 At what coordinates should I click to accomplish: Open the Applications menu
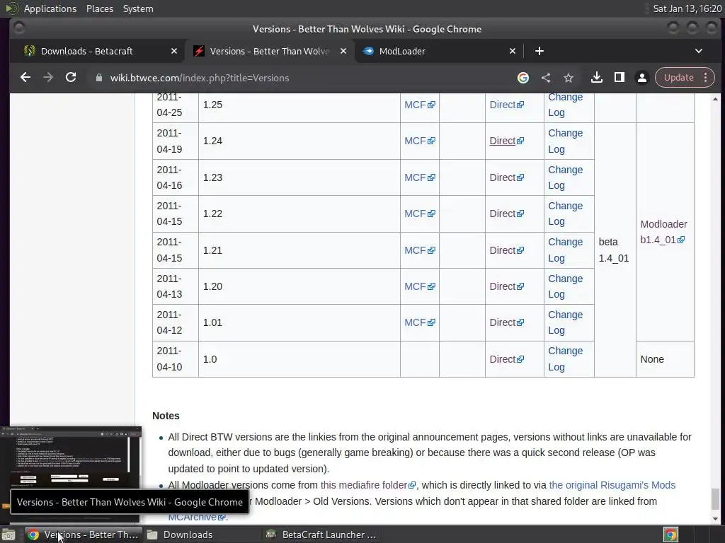click(x=50, y=8)
